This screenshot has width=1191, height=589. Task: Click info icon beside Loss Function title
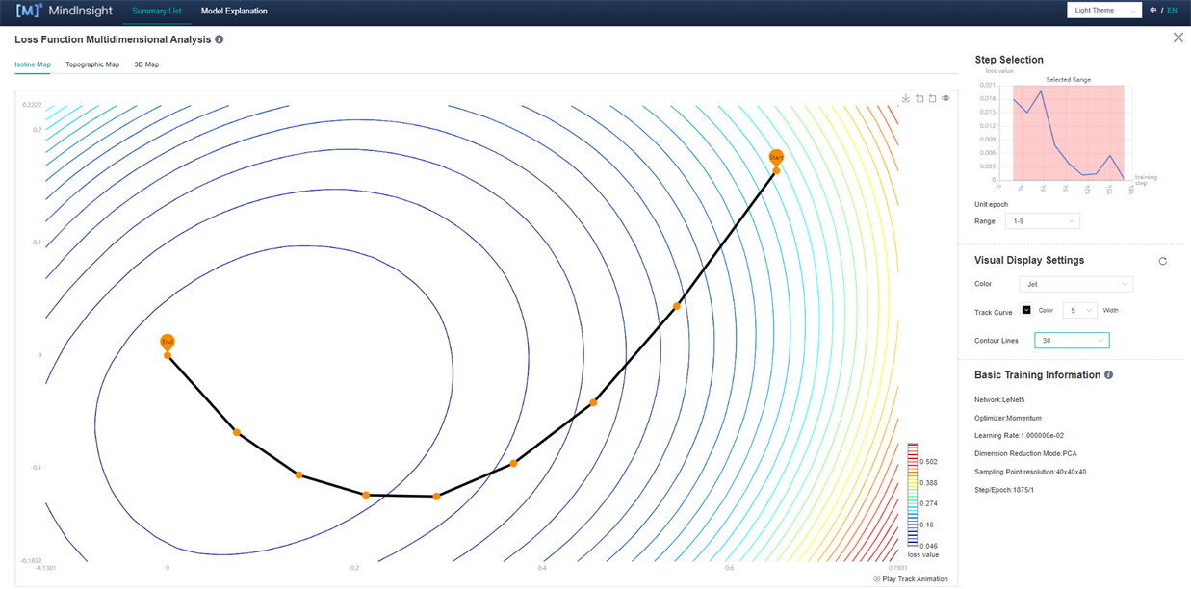coord(220,39)
